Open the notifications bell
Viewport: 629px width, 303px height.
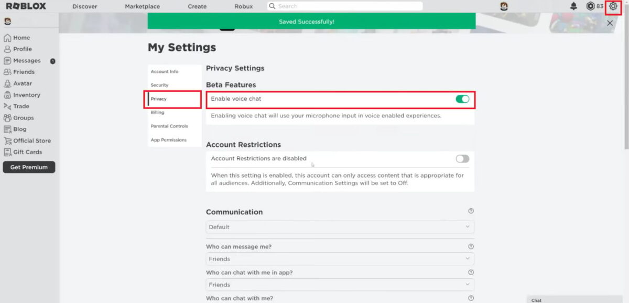click(x=573, y=6)
